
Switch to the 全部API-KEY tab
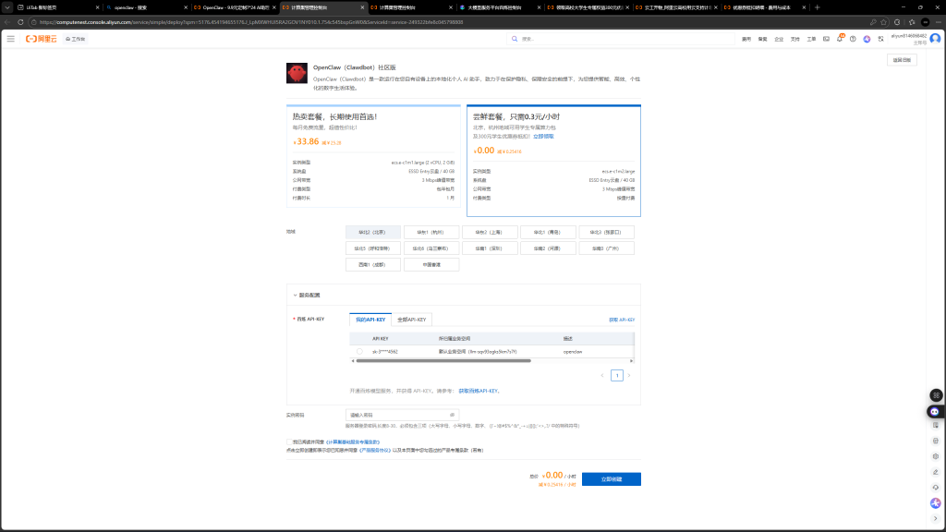point(411,320)
